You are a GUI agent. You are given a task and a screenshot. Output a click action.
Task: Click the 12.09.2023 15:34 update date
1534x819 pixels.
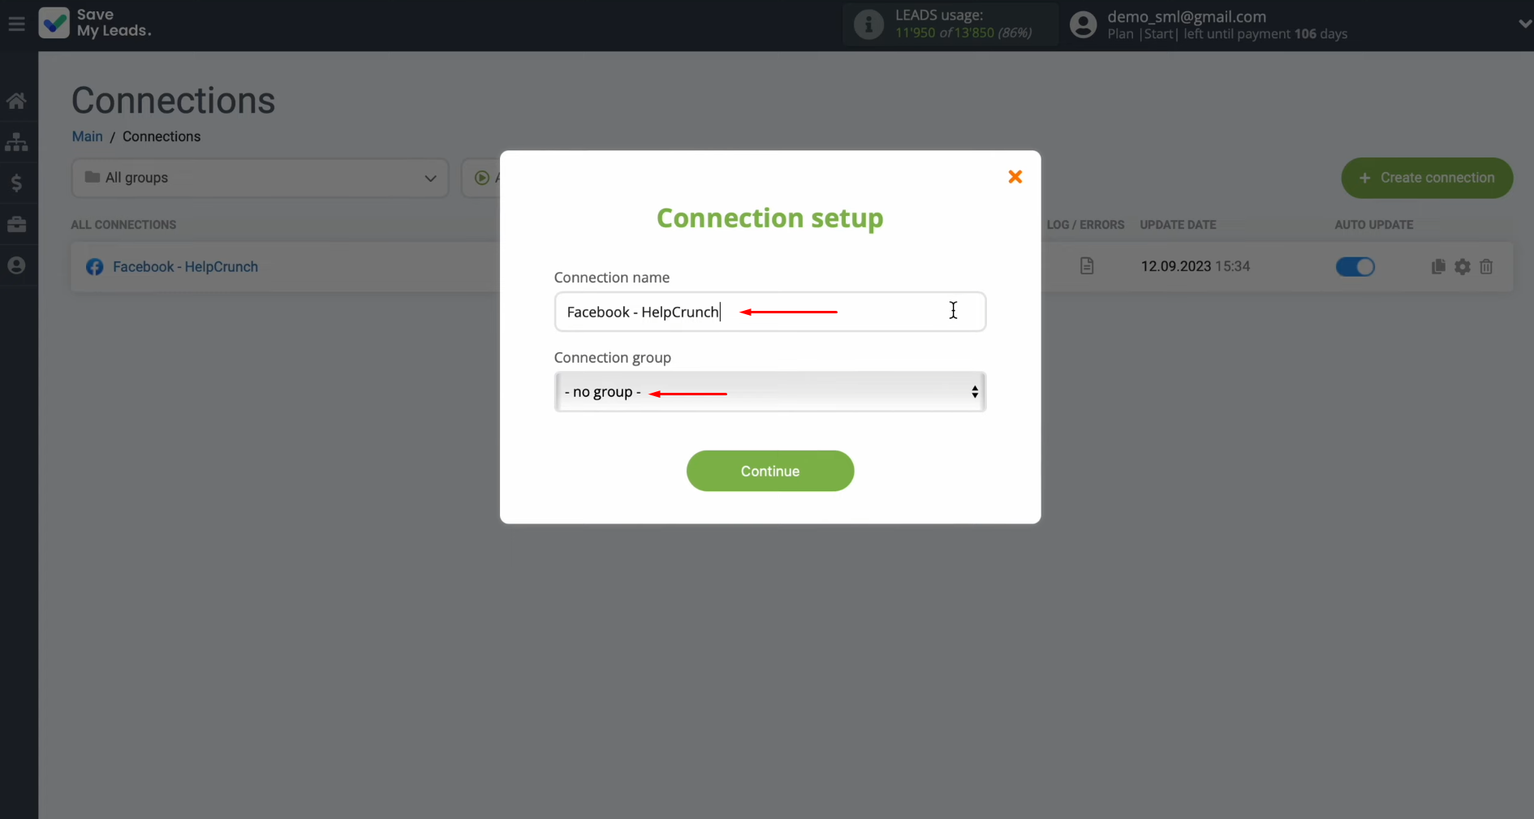(x=1195, y=266)
